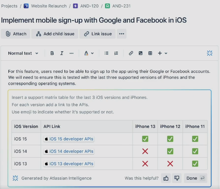The height and width of the screenshot is (189, 220).
Task: Click the Attach button
Action: pos(16,34)
